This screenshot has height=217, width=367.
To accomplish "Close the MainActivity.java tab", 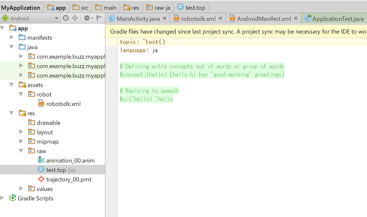I will (165, 19).
